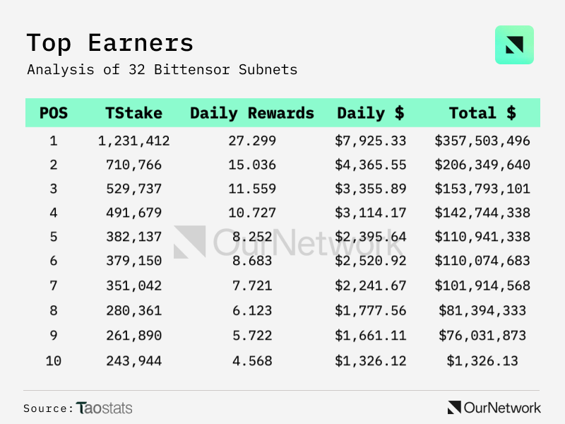Click the Daily $ column header
The width and height of the screenshot is (565, 424).
point(371,113)
